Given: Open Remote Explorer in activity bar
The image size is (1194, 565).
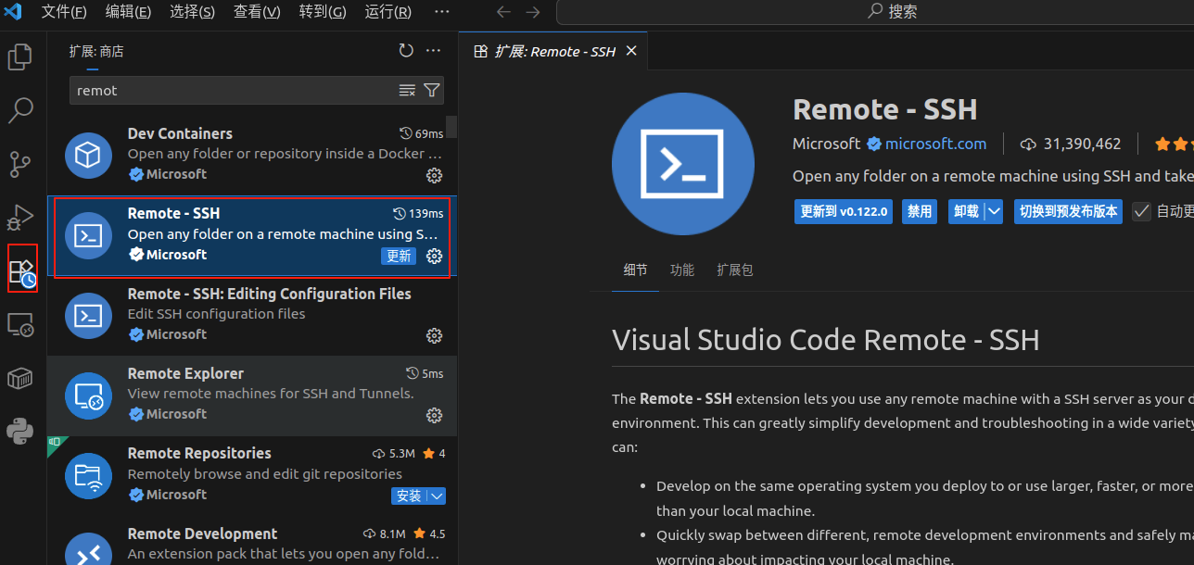Looking at the screenshot, I should click(x=20, y=324).
